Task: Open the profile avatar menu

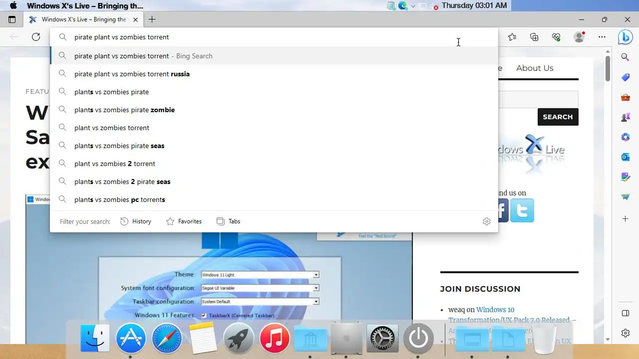Action: pyautogui.click(x=579, y=37)
